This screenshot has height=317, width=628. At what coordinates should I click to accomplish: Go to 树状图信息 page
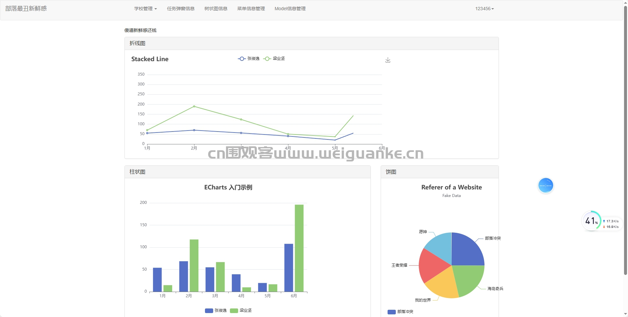[x=216, y=9]
